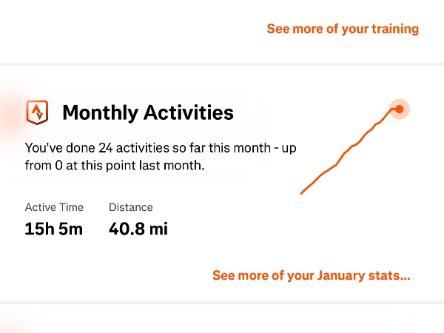The image size is (444, 333).
Task: Click the "You've done 24 activities" text line
Action: [x=161, y=148]
